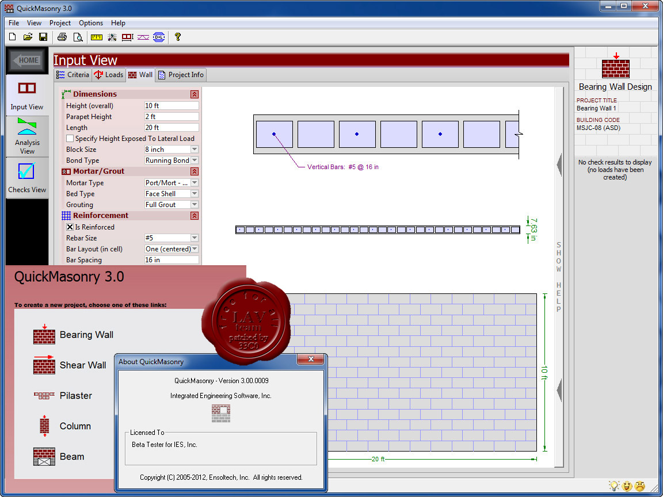Open the Rebar Size dropdown
Viewport: 663px width, 497px height.
195,238
